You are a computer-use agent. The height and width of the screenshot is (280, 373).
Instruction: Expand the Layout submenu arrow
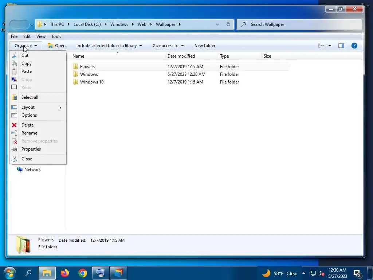[60, 108]
